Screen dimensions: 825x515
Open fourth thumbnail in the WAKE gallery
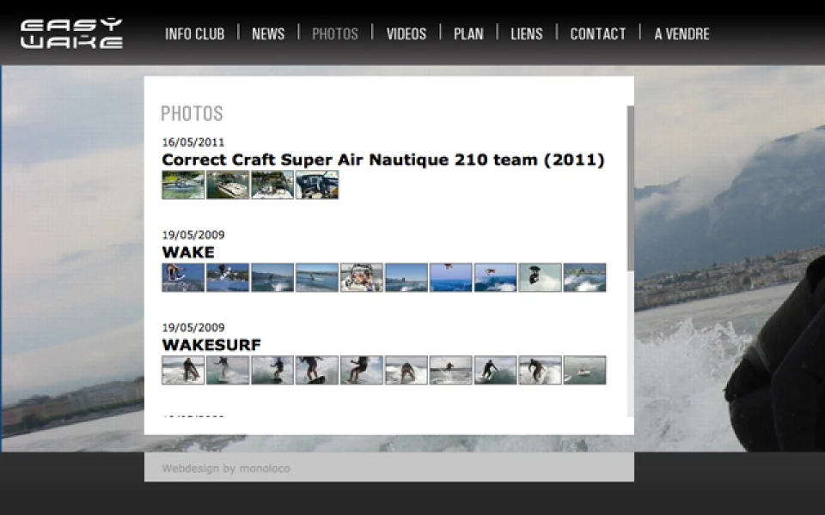317,277
